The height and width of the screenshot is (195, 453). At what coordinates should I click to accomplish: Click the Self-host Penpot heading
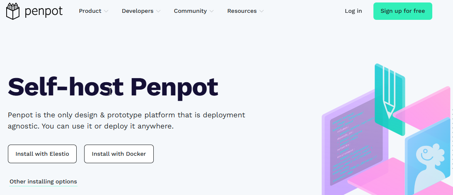(113, 87)
